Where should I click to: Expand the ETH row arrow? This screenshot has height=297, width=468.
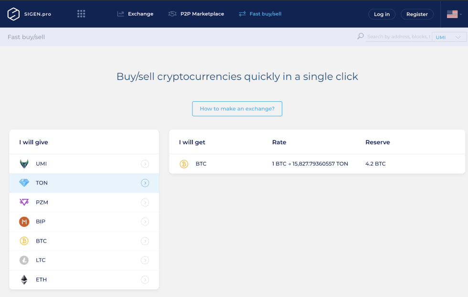click(x=145, y=280)
